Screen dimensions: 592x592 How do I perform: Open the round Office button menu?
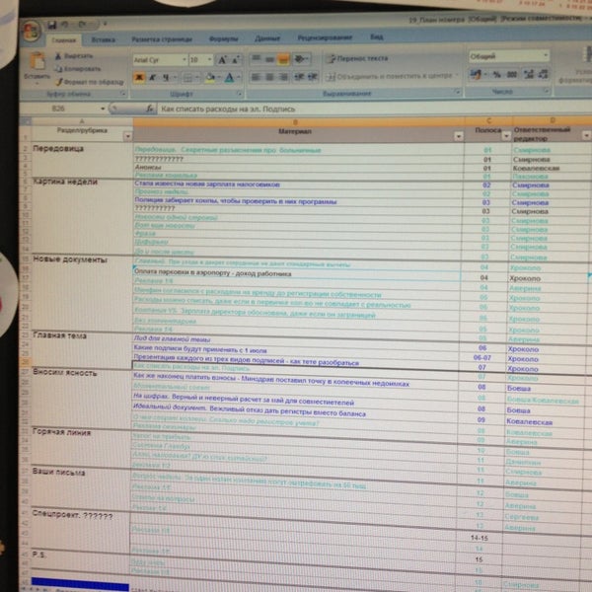click(33, 31)
